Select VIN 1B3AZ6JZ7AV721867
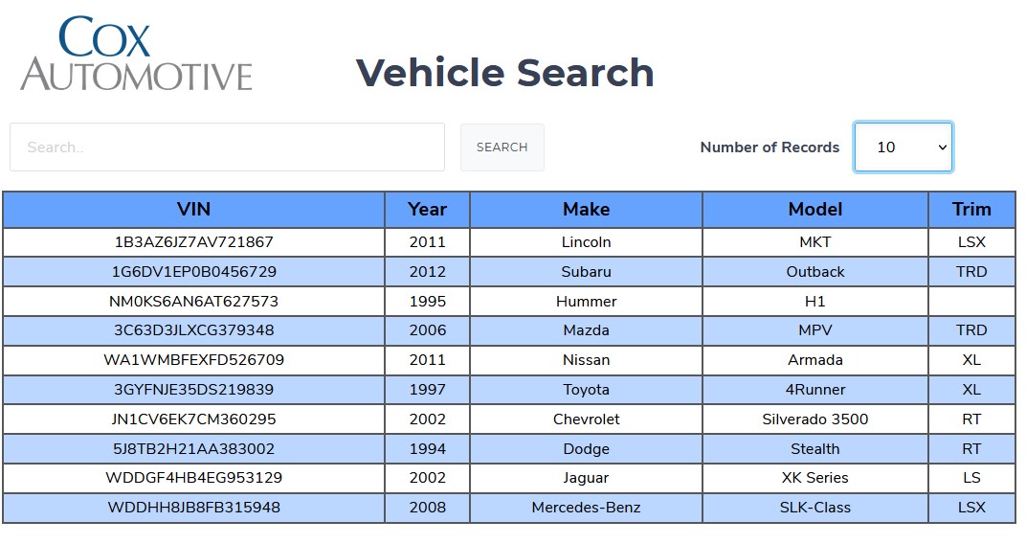Viewport: 1026px width, 544px height. 193,242
